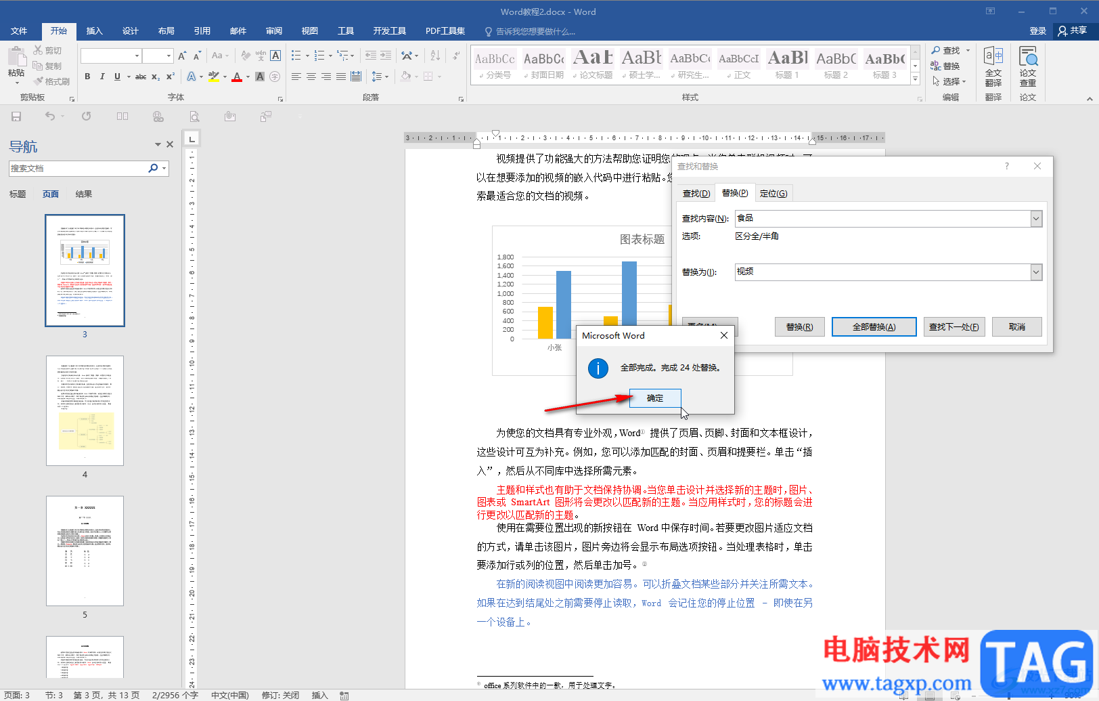Expand the styles gallery more arrow

point(916,79)
